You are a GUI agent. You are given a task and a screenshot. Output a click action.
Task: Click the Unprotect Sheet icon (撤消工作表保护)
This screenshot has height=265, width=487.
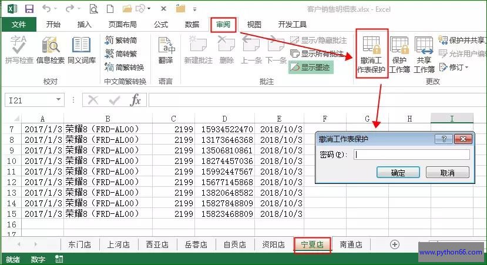[x=371, y=55]
